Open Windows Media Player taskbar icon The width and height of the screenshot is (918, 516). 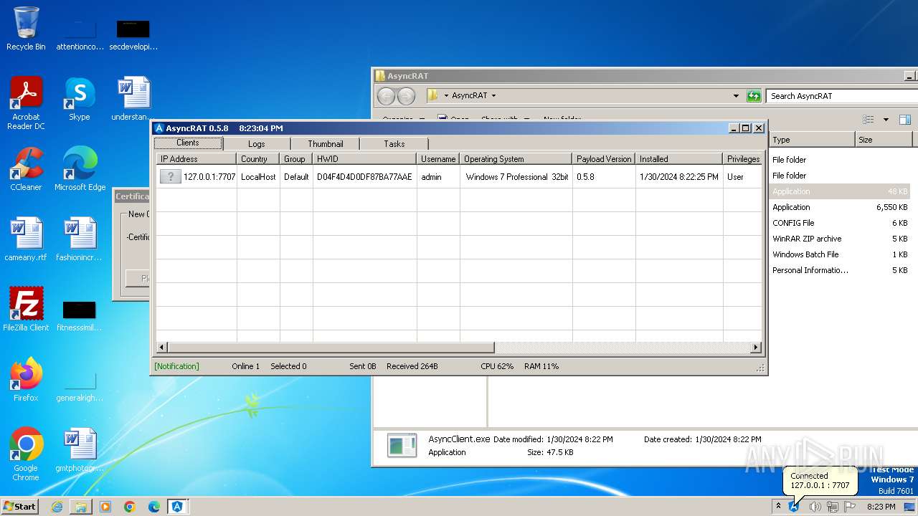pos(105,507)
